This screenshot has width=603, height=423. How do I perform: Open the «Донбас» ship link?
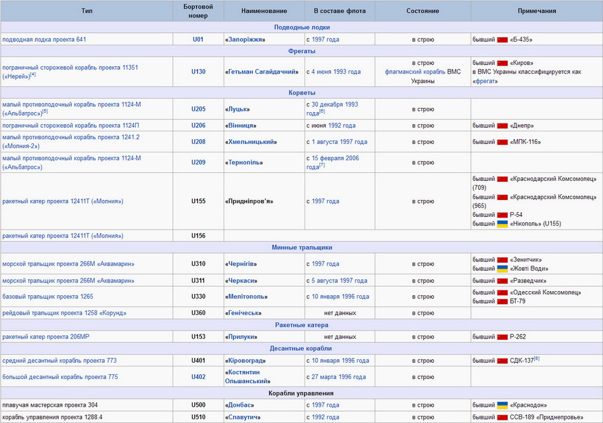[x=239, y=406]
